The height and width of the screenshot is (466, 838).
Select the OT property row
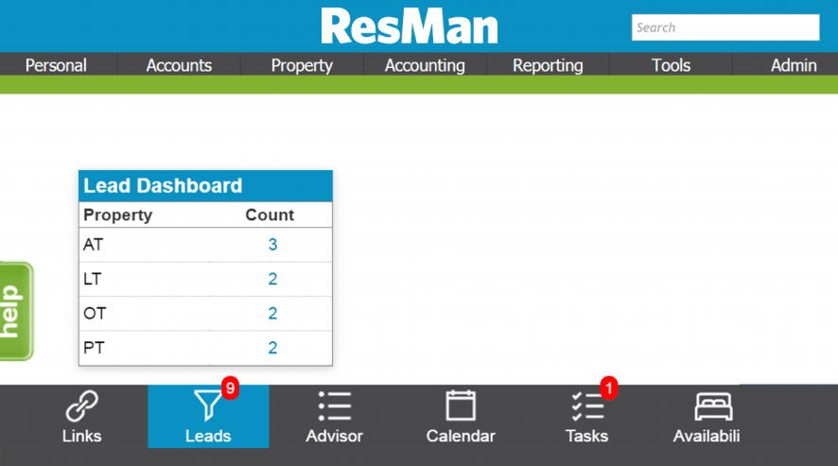205,314
